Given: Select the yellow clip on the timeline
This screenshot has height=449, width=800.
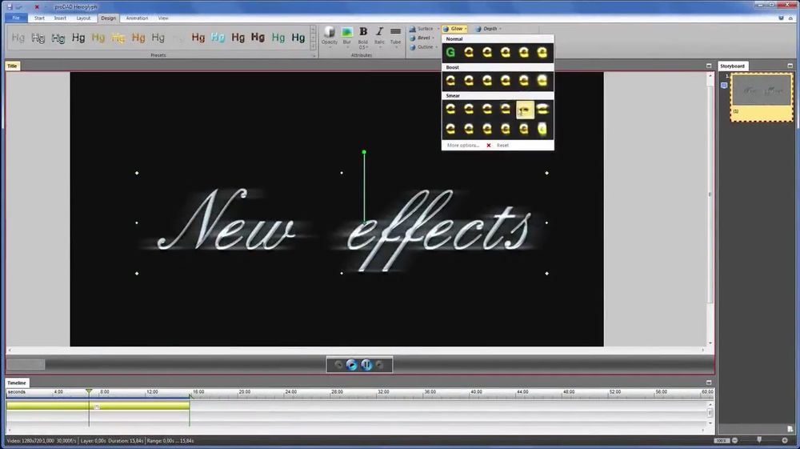Looking at the screenshot, I should (x=98, y=406).
